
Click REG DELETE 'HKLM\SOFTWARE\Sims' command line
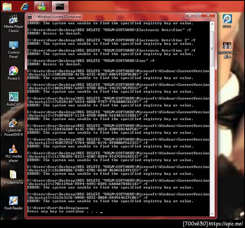(x=91, y=60)
